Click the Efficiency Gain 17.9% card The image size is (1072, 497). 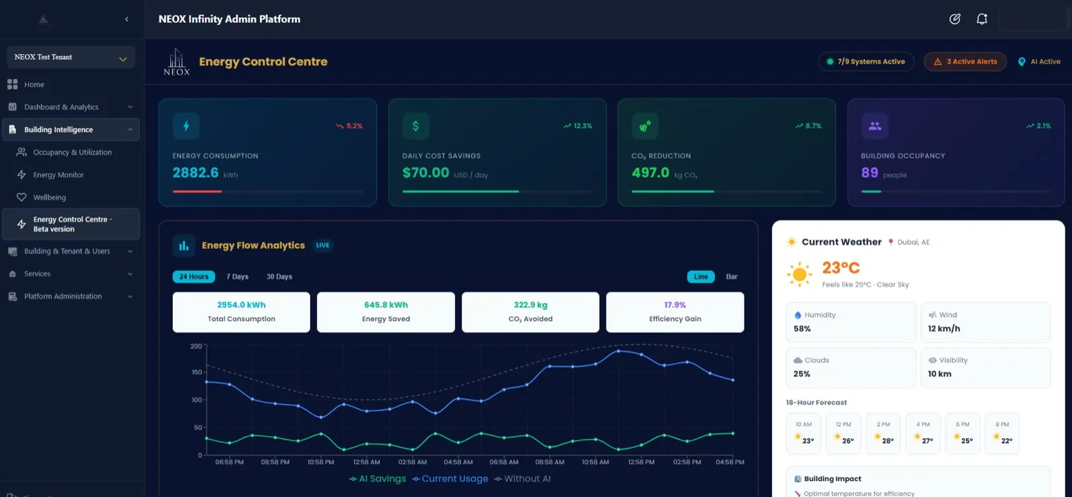click(675, 312)
